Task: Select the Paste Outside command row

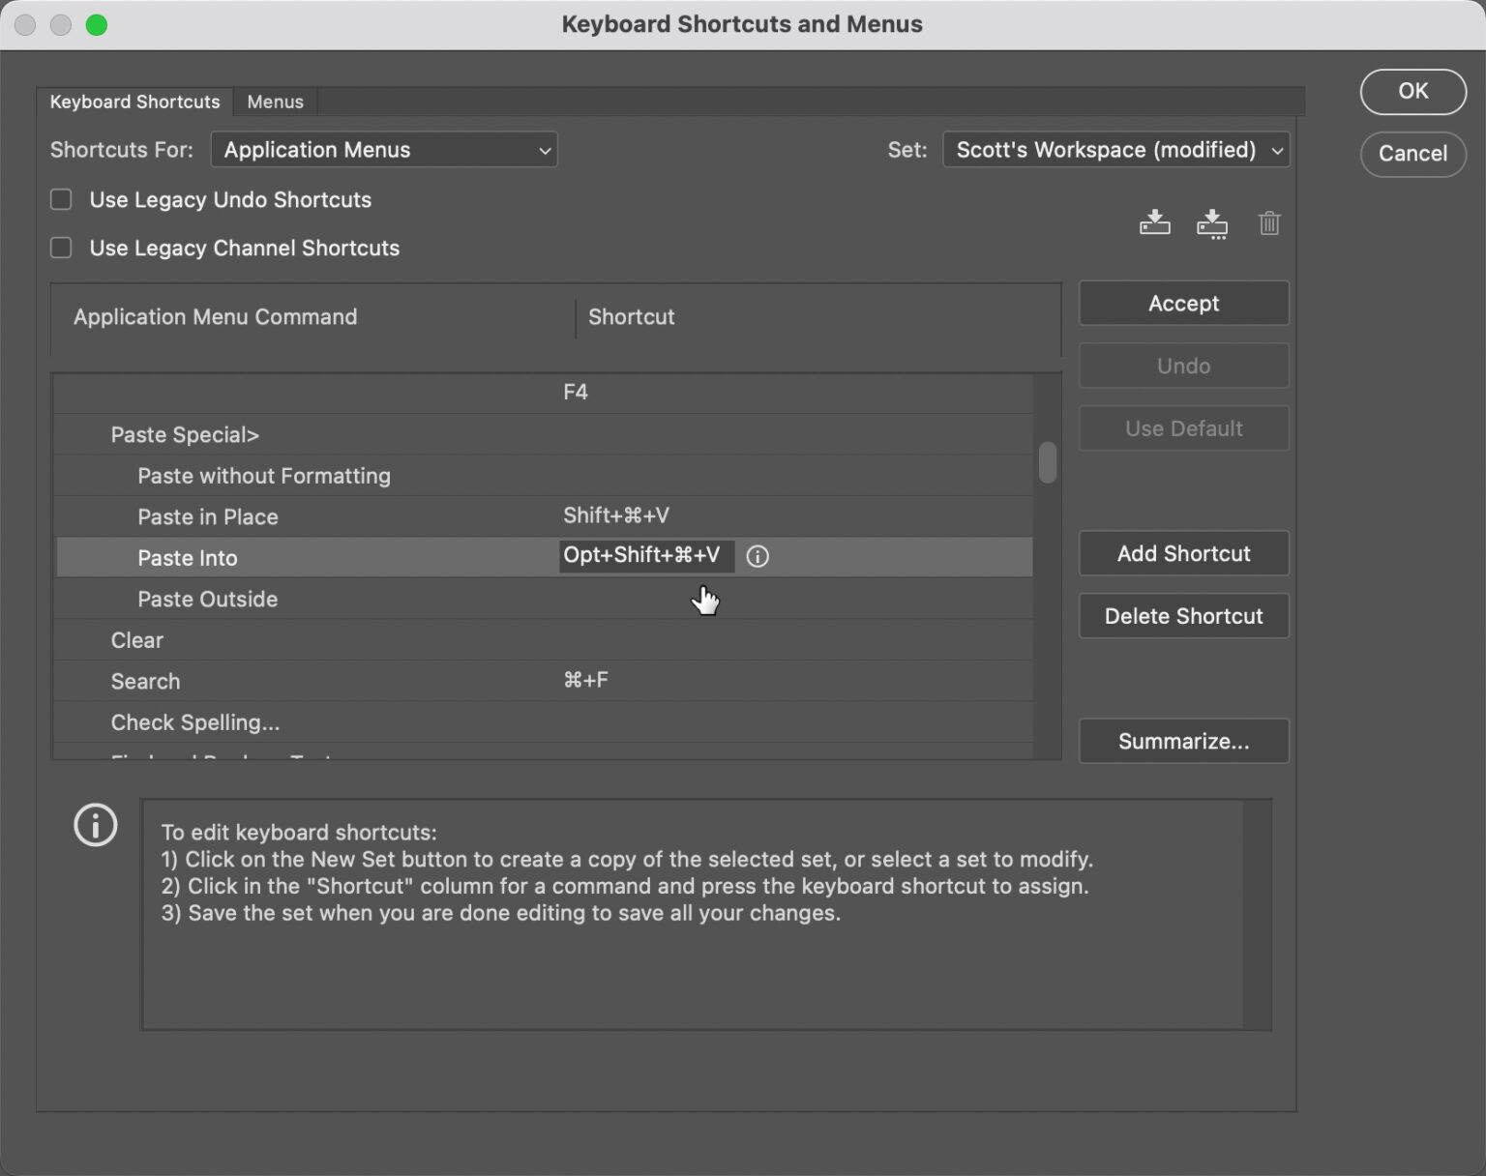Action: (208, 600)
